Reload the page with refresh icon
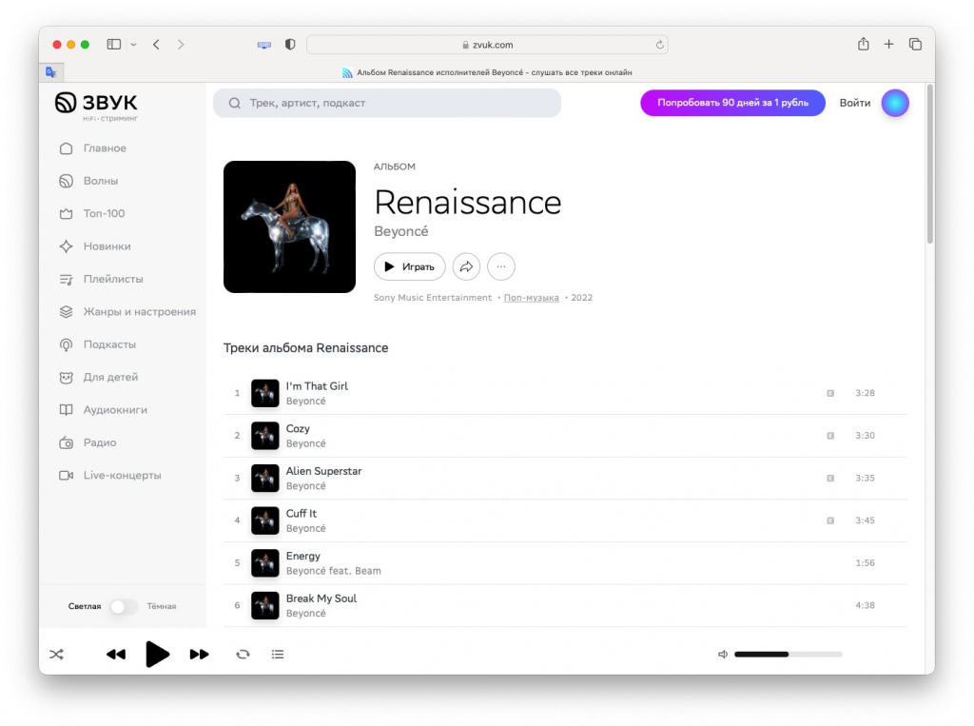Image resolution: width=974 pixels, height=726 pixels. (x=660, y=45)
